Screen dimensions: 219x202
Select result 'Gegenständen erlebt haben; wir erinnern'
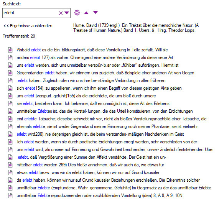(x=106, y=73)
